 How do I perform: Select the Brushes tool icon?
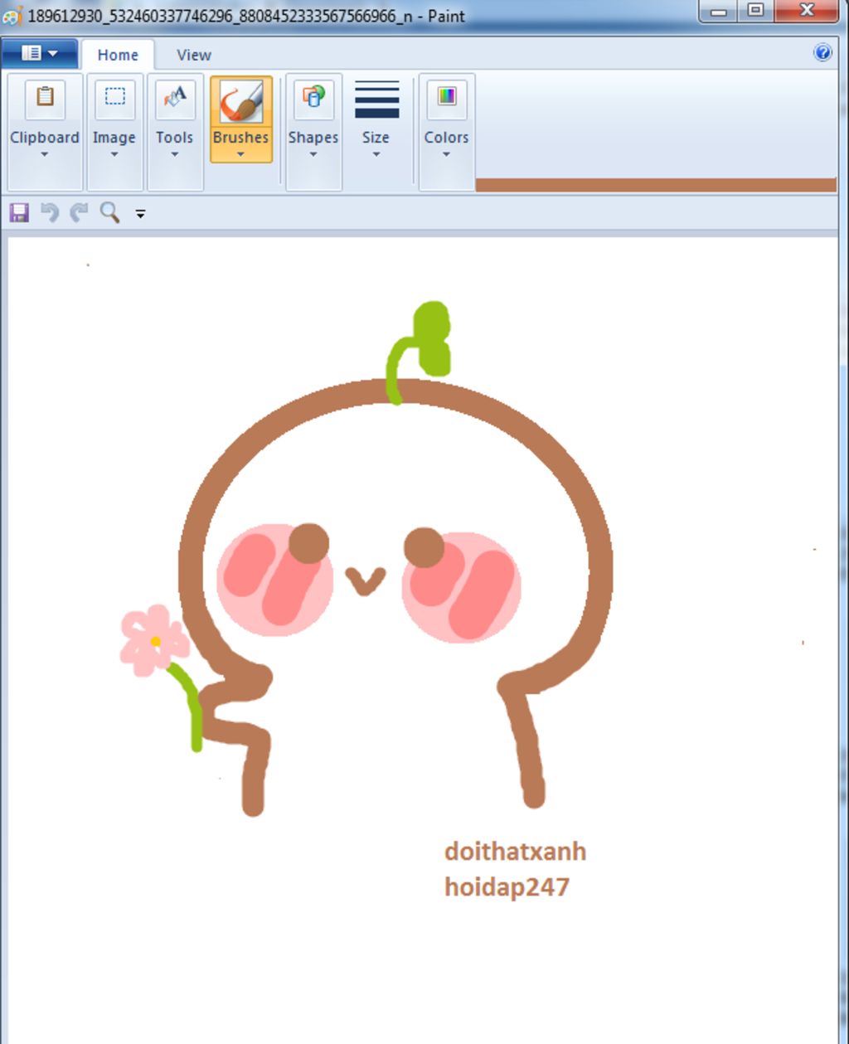point(241,100)
